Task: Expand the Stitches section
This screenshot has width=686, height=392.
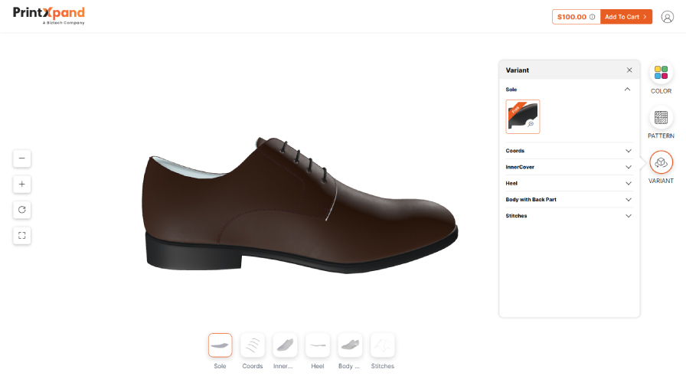Action: point(569,216)
